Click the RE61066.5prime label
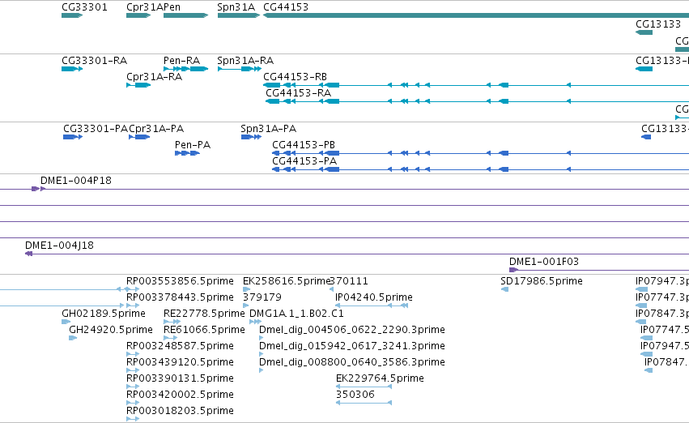Image resolution: width=689 pixels, height=423 pixels. click(x=204, y=329)
